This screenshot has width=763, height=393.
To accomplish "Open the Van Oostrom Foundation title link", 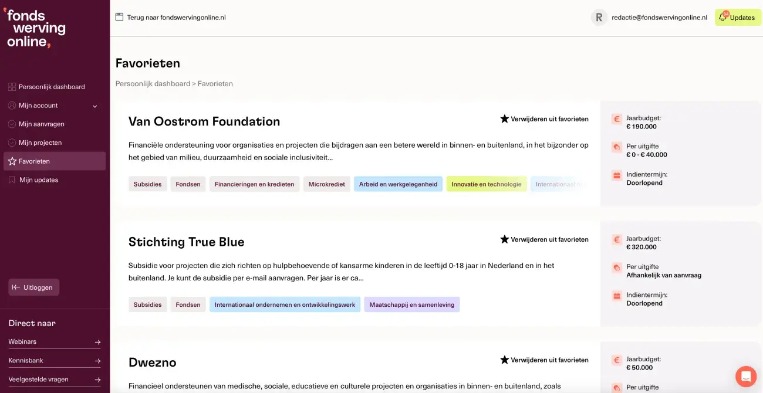I will 204,121.
